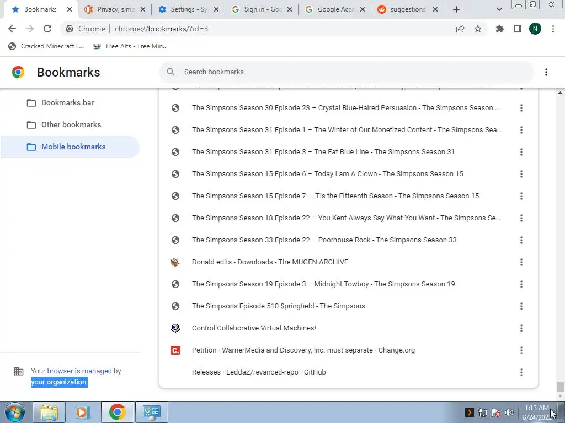The width and height of the screenshot is (565, 423).
Task: Expand the tab search chevron
Action: pyautogui.click(x=499, y=10)
